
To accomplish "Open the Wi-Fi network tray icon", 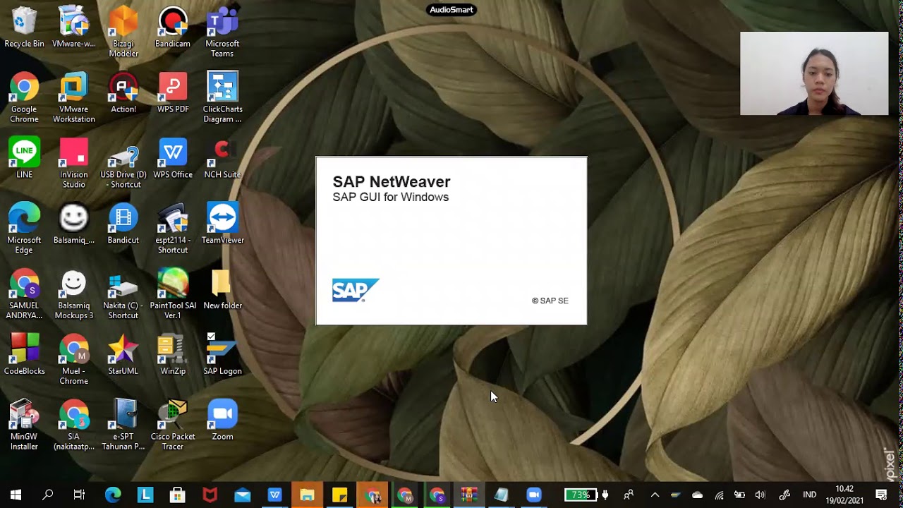I will pyautogui.click(x=720, y=495).
